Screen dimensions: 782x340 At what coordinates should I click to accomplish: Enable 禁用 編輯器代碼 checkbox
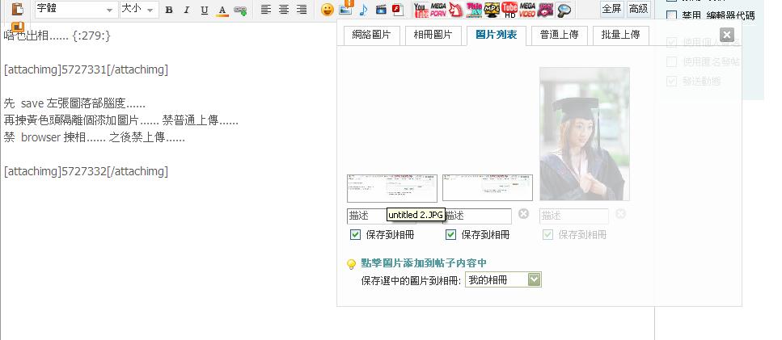tap(671, 15)
